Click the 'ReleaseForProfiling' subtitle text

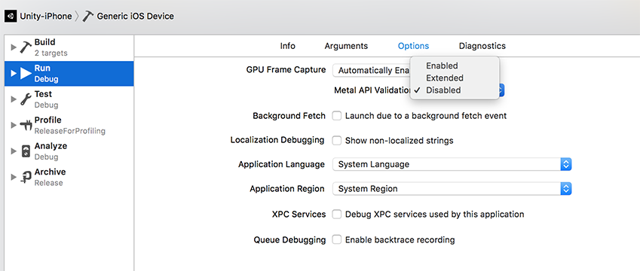pos(70,131)
